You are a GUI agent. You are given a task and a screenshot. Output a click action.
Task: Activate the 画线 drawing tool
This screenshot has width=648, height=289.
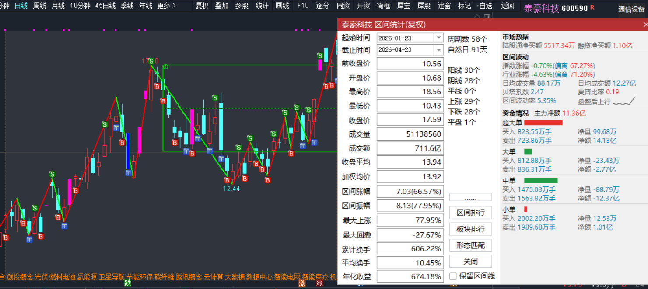[283, 6]
